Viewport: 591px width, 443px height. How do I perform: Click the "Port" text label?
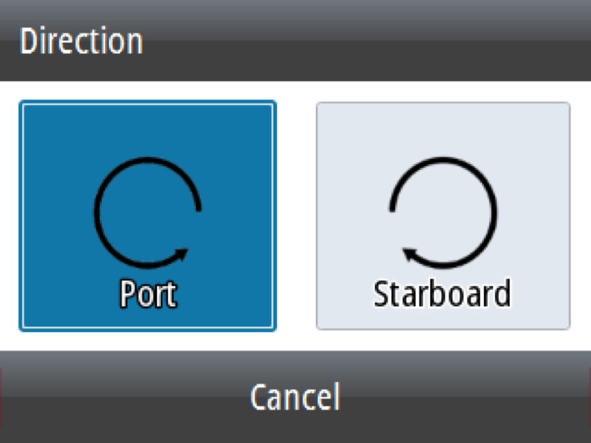(x=148, y=294)
